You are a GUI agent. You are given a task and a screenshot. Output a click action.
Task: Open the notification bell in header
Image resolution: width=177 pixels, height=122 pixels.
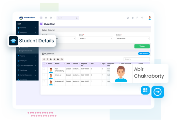pyautogui.click(x=142, y=18)
